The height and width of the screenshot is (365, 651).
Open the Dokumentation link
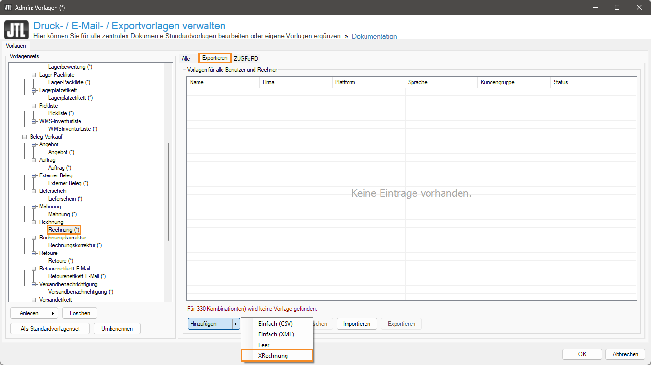click(374, 36)
